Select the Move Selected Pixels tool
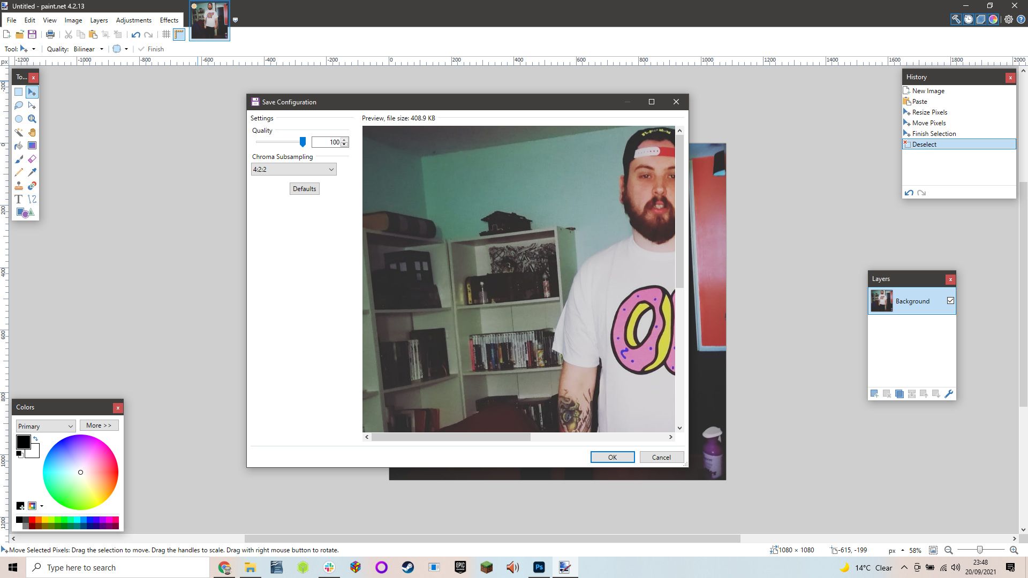 tap(32, 93)
